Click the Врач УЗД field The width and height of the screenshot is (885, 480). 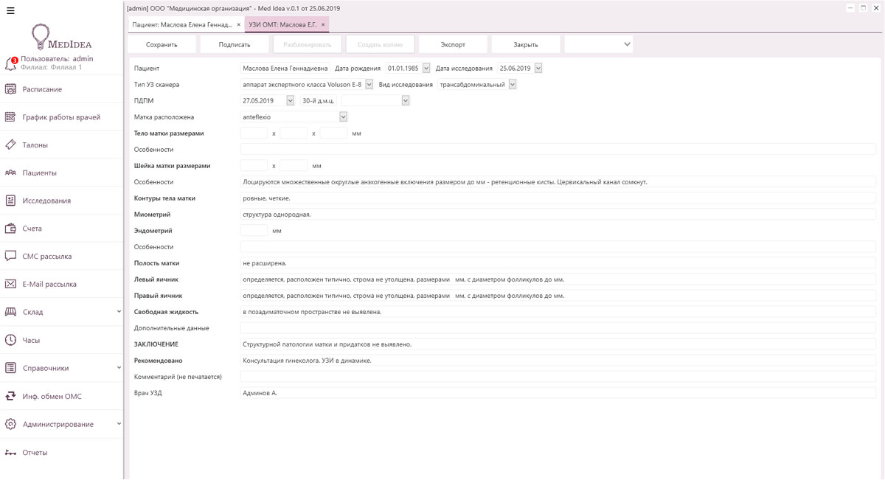(558, 393)
